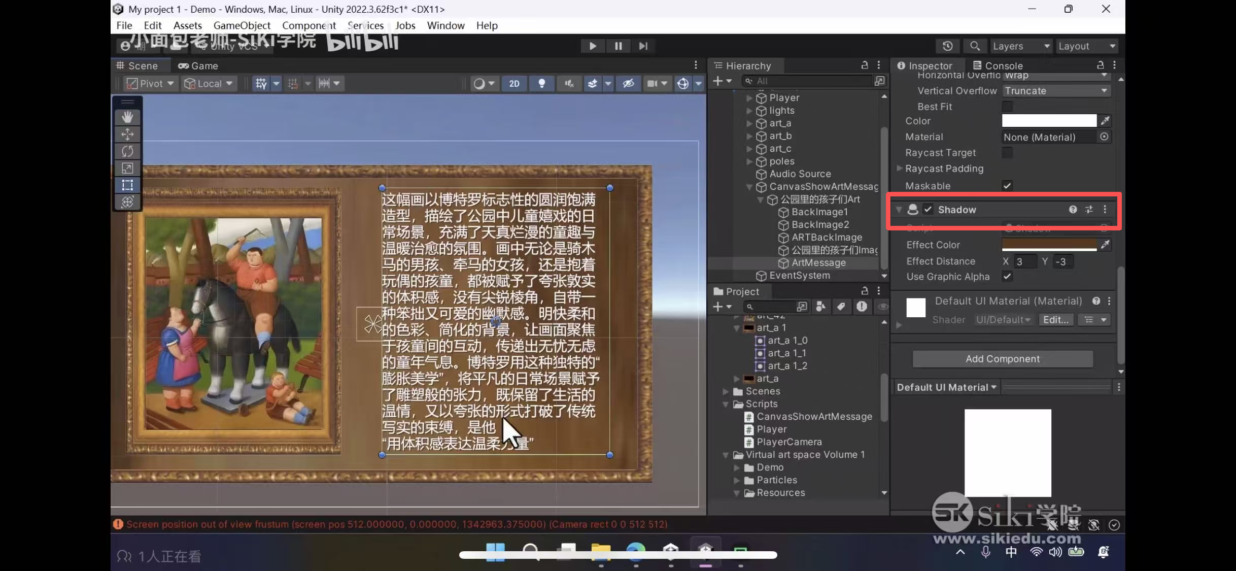This screenshot has height=571, width=1236.
Task: Uncheck the Maskable checkbox
Action: coord(1007,186)
